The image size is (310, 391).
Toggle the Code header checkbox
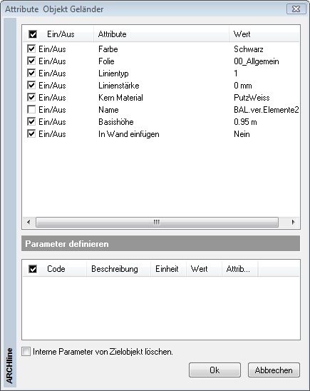33,269
